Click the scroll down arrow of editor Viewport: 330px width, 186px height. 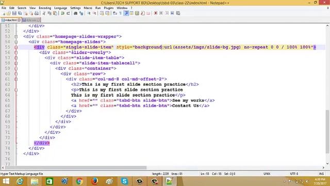pyautogui.click(x=327, y=163)
